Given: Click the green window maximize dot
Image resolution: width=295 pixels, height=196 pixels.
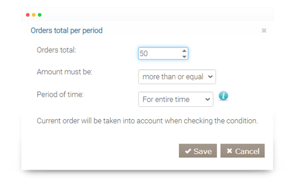Looking at the screenshot, I should pyautogui.click(x=40, y=15).
